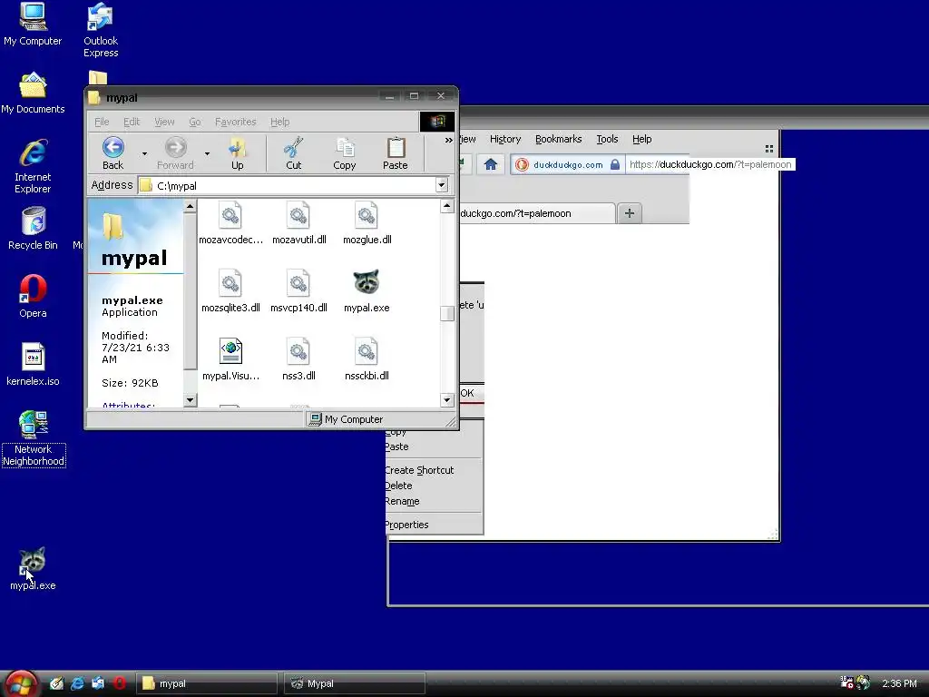Open Network Neighborhood desktop icon

(34, 438)
